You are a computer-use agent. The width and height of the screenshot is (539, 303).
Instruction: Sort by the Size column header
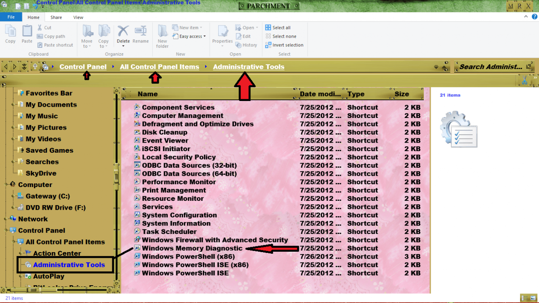[402, 94]
